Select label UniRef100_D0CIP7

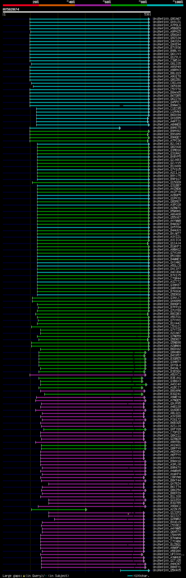pyautogui.click(x=167, y=269)
